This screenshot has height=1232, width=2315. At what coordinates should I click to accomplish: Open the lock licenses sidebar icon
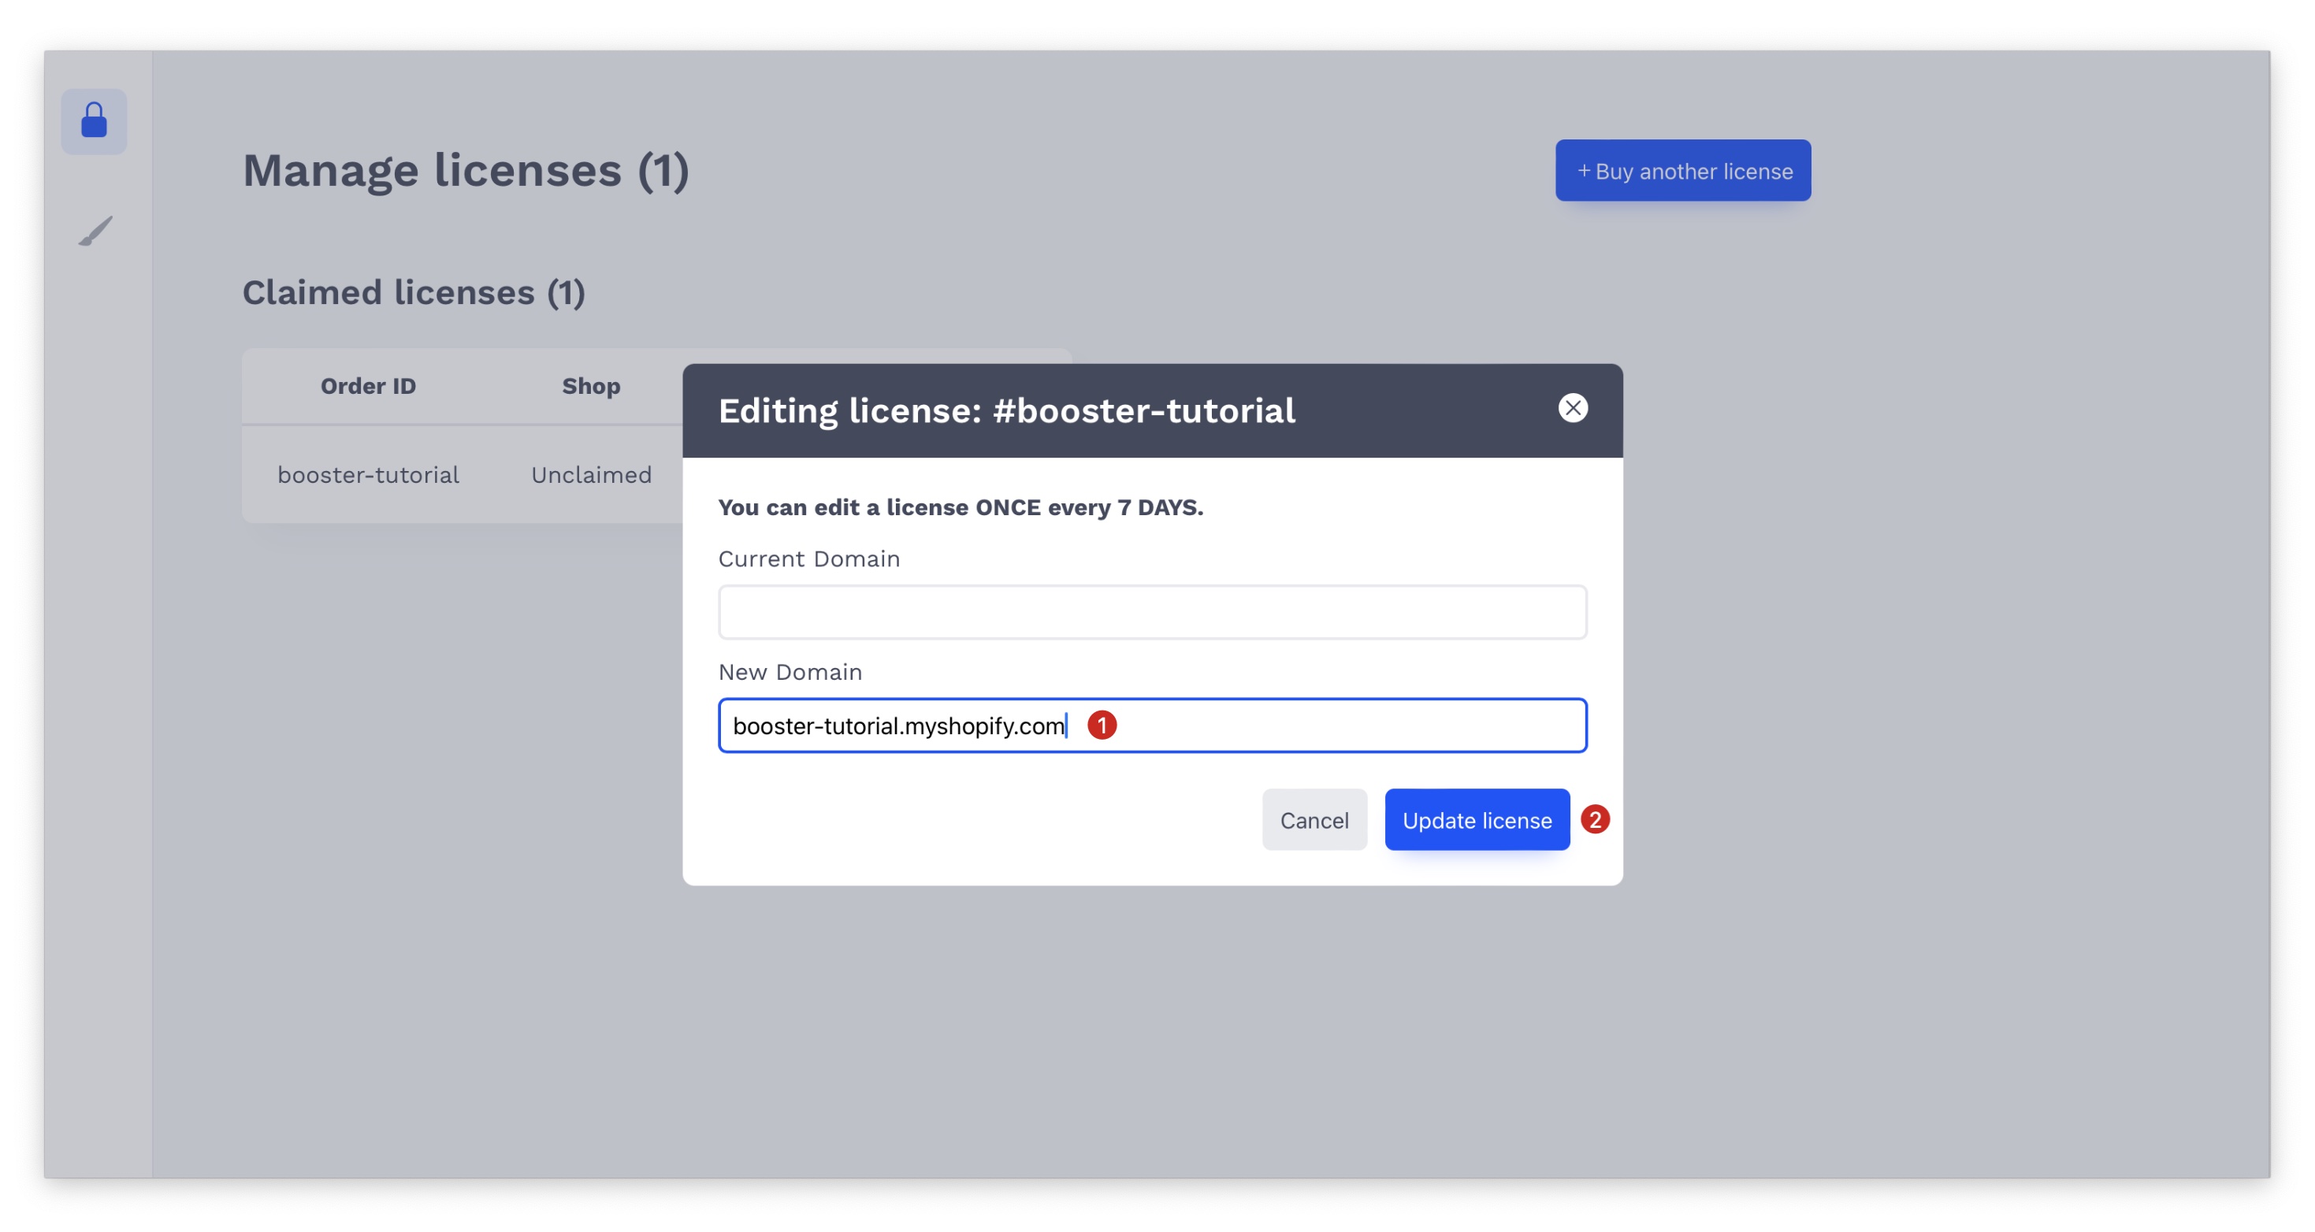coord(95,121)
